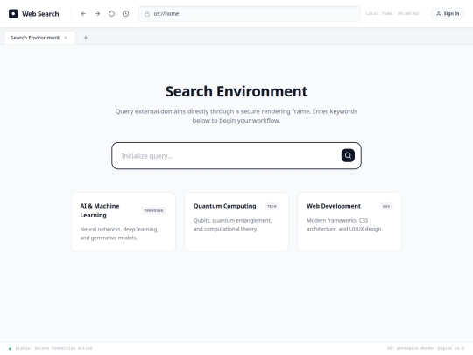
Task: Click Workspace Render Engine version text
Action: click(426, 348)
